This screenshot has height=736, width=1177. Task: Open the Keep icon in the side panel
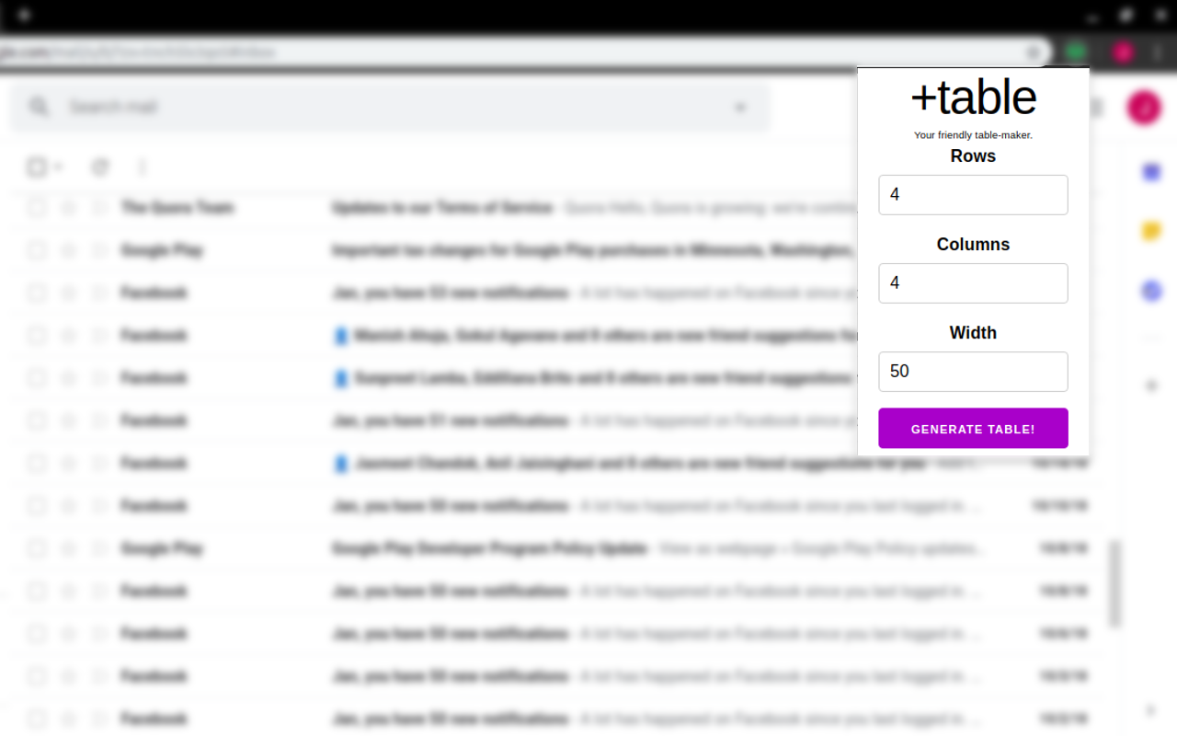1151,231
